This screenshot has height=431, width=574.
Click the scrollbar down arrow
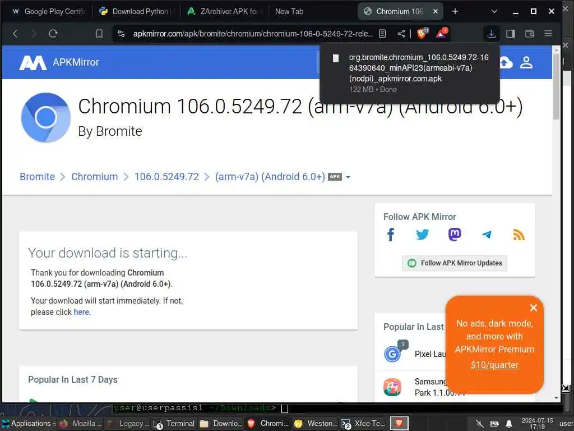(x=556, y=398)
